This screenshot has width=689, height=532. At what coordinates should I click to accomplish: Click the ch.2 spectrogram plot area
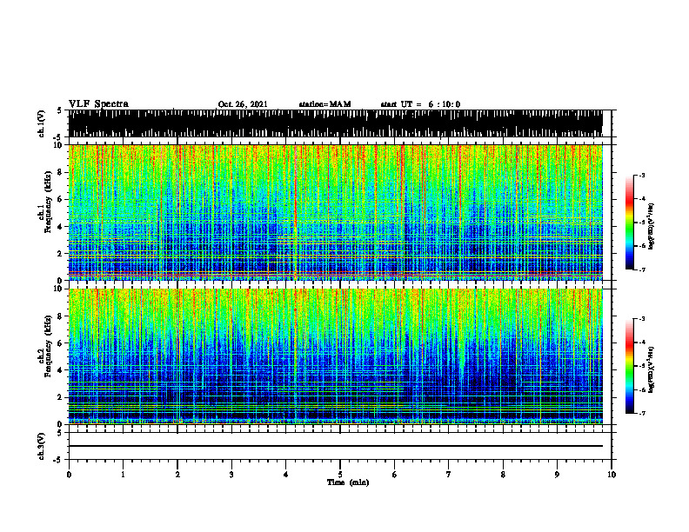pos(336,356)
